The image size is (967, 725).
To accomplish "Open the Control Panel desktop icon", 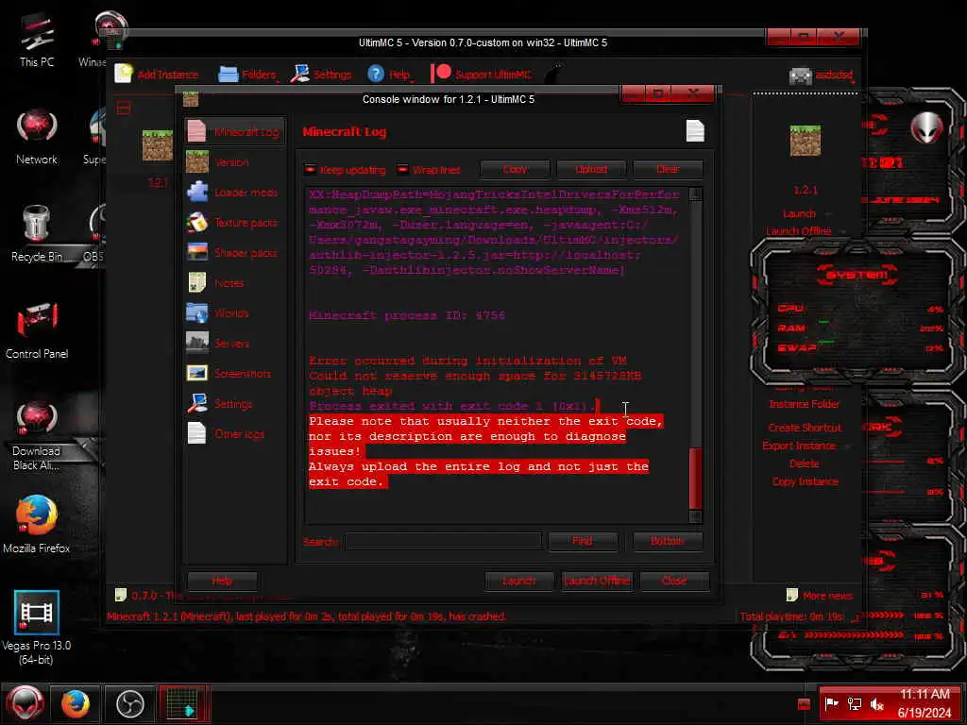I will click(37, 331).
